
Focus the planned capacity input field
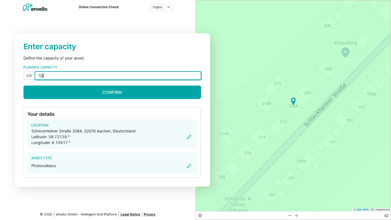click(x=118, y=76)
